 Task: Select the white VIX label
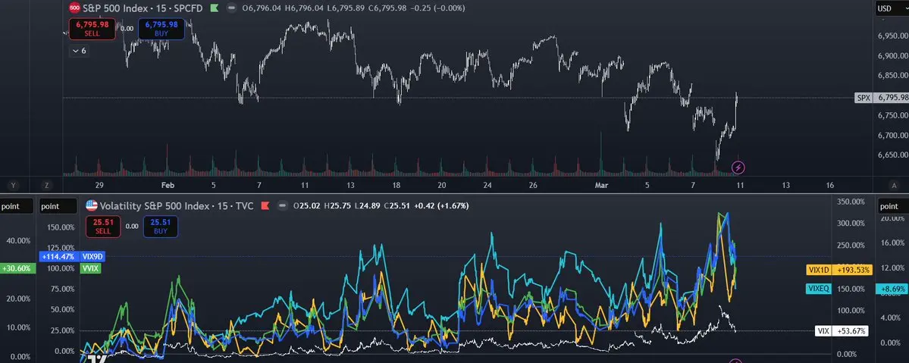tap(823, 331)
